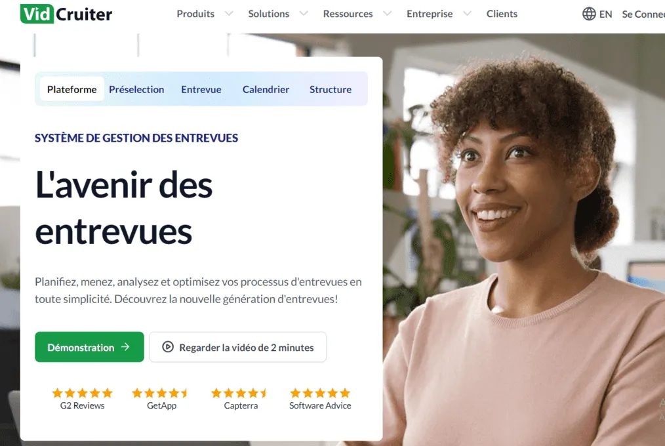Viewport: 665px width, 446px height.
Task: Click Regarder la vidéo de 2 minutes
Action: (x=237, y=347)
